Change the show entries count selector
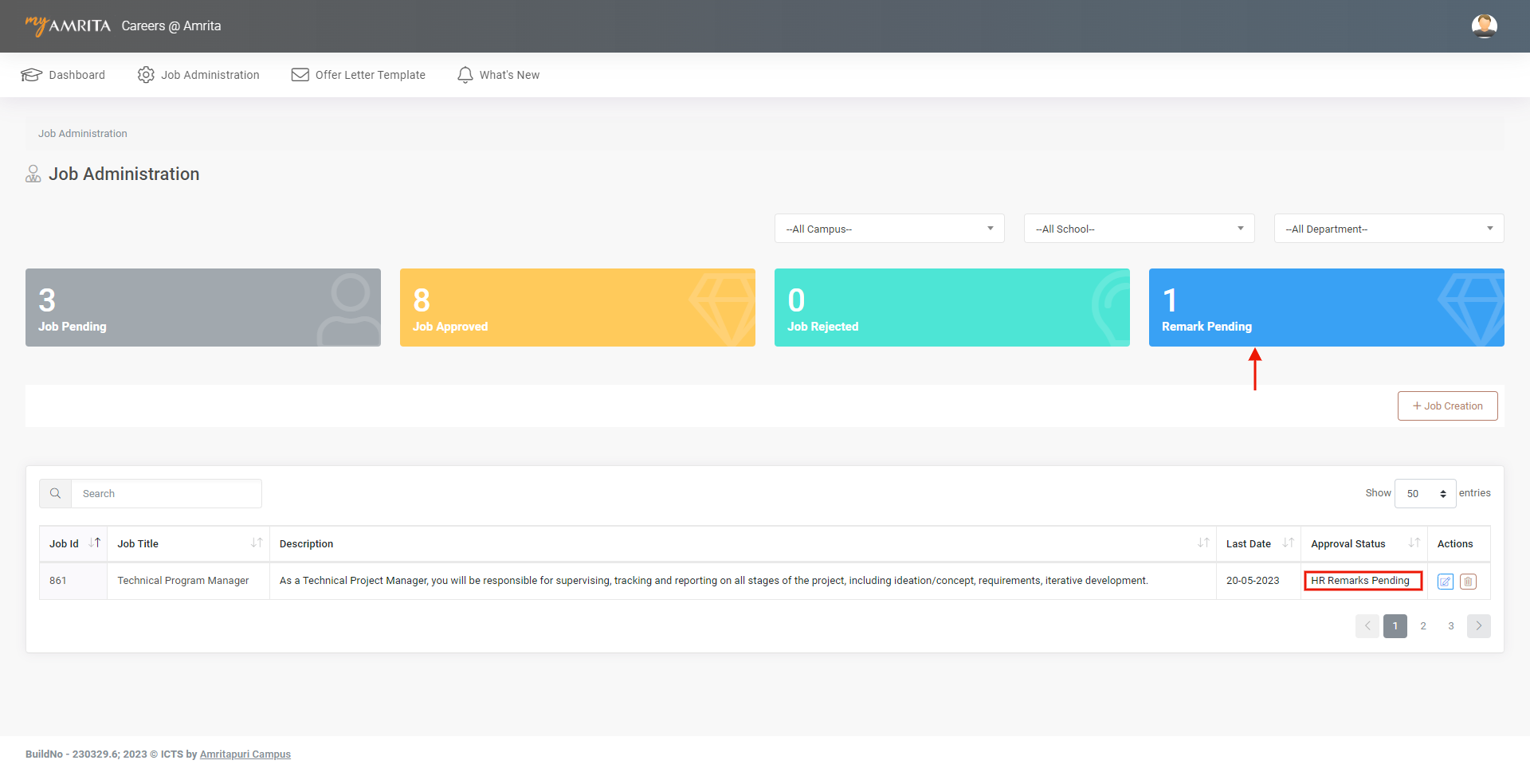Viewport: 1530px width, 772px height. [1425, 494]
